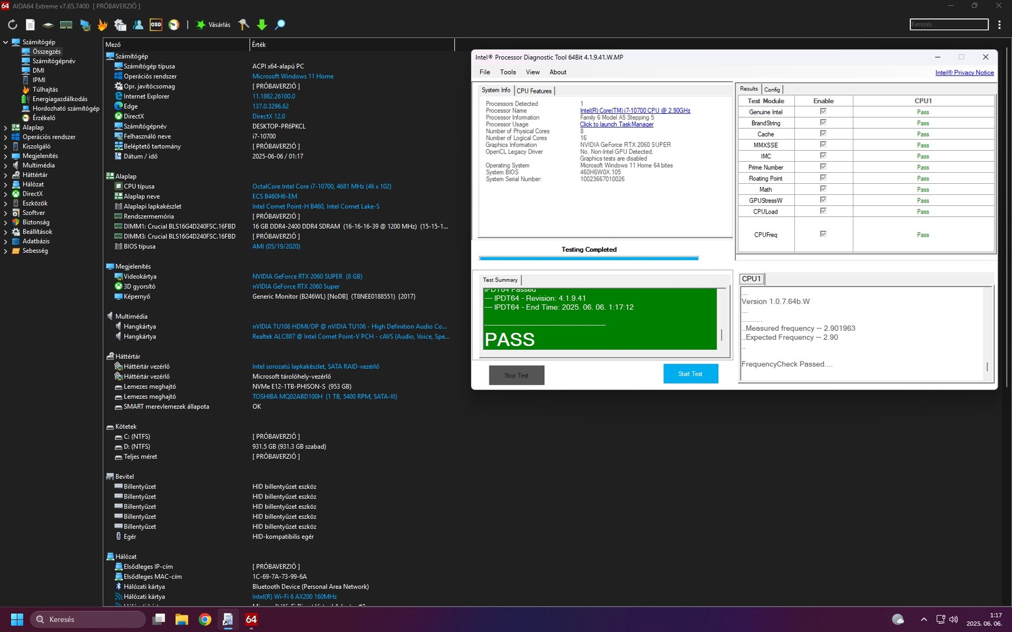This screenshot has height=632, width=1012.
Task: Expand the Háttértár tree node
Action: click(x=6, y=175)
